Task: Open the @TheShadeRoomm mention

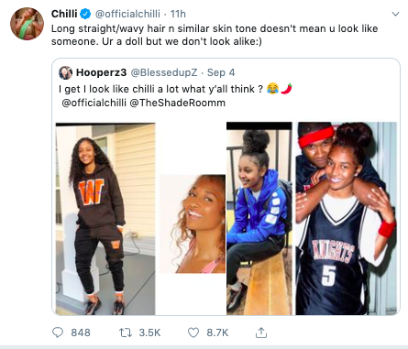Action: 178,103
